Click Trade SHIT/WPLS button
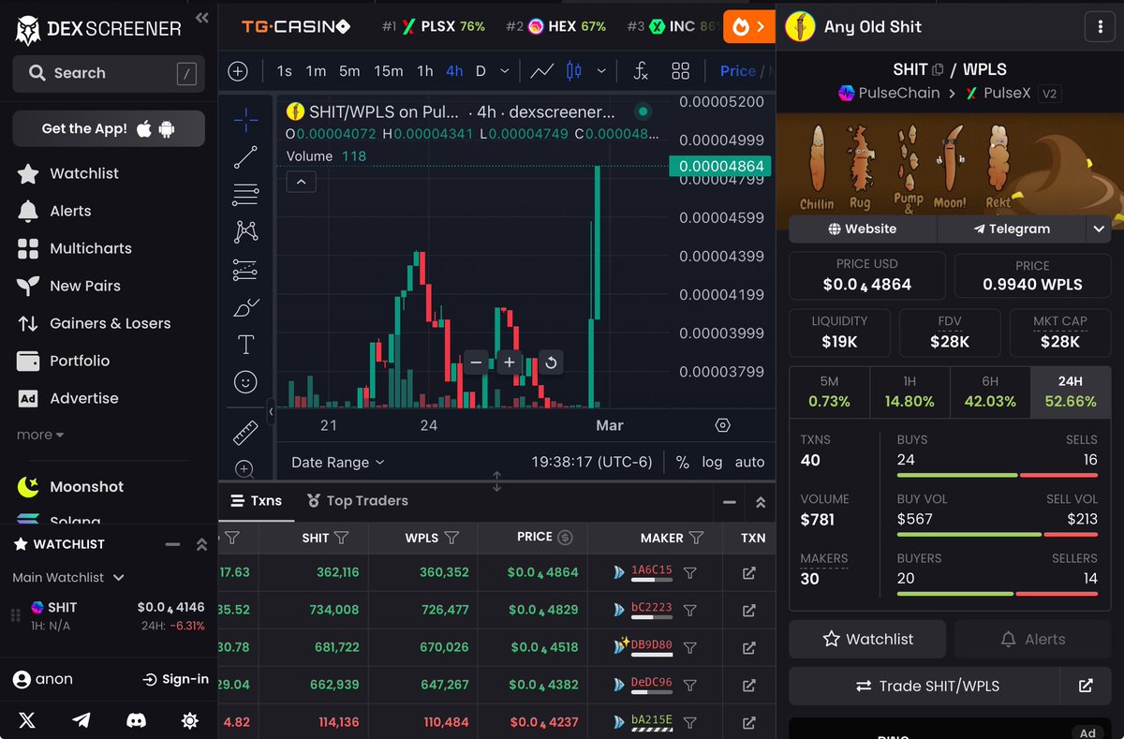Screen dimensions: 1124x739 [924, 686]
